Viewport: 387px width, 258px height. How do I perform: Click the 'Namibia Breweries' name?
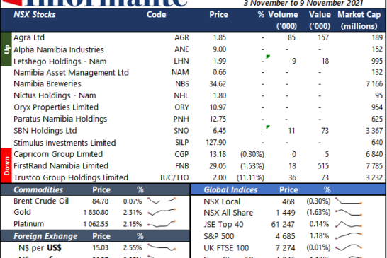pos(47,83)
